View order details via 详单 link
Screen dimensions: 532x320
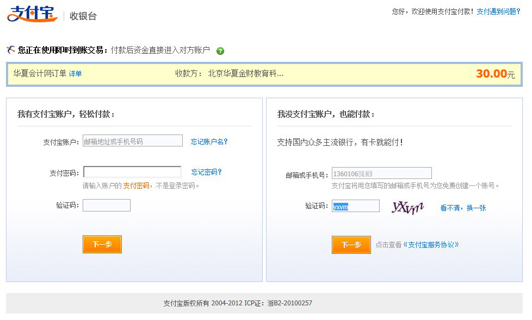(75, 74)
